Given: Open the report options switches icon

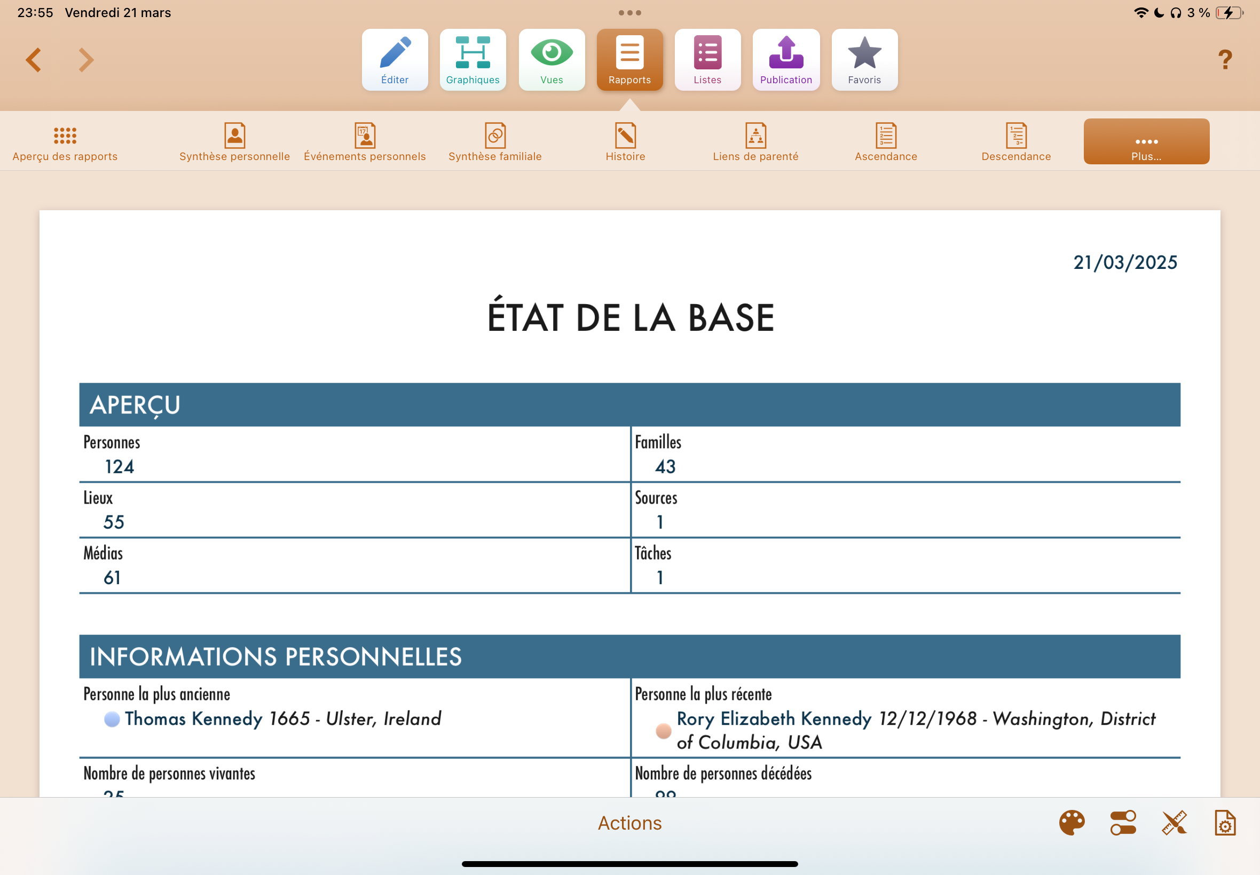Looking at the screenshot, I should pyautogui.click(x=1123, y=823).
